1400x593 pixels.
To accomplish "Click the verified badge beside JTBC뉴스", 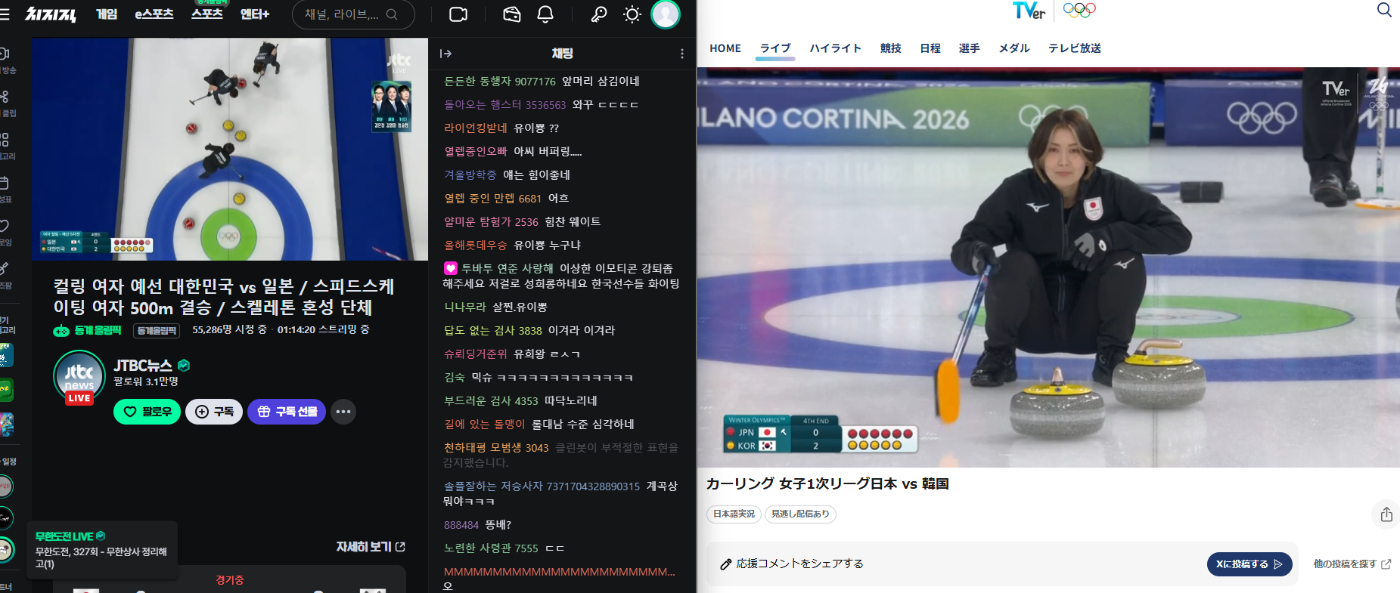I will (184, 366).
